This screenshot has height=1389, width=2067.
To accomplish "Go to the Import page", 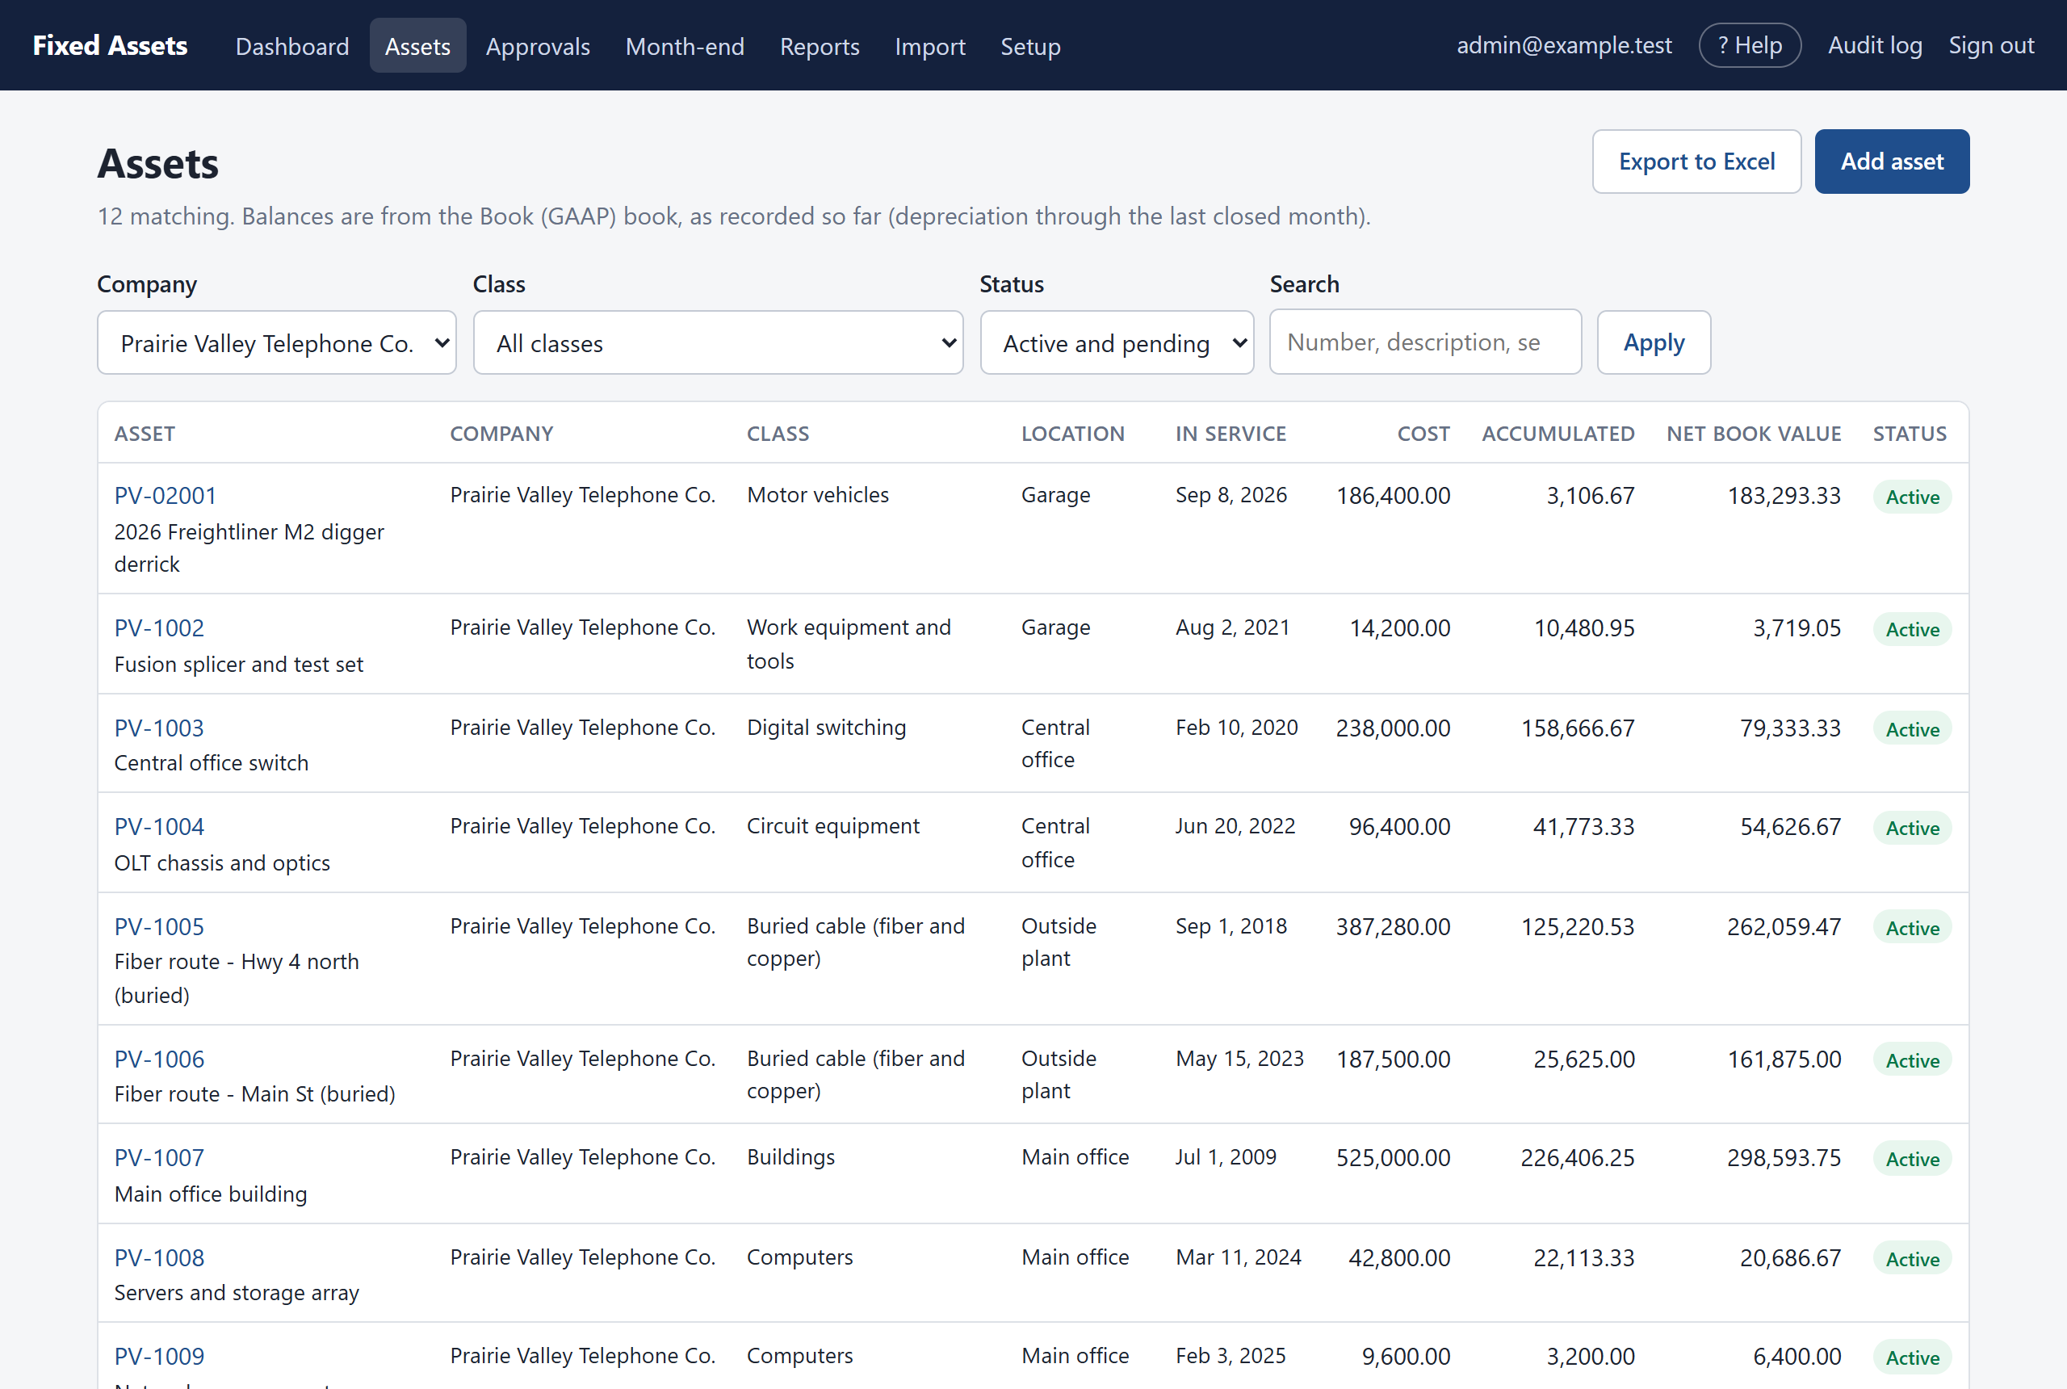I will (930, 46).
